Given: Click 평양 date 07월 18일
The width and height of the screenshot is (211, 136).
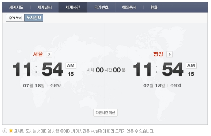Looking at the screenshot, I should click(x=154, y=86).
